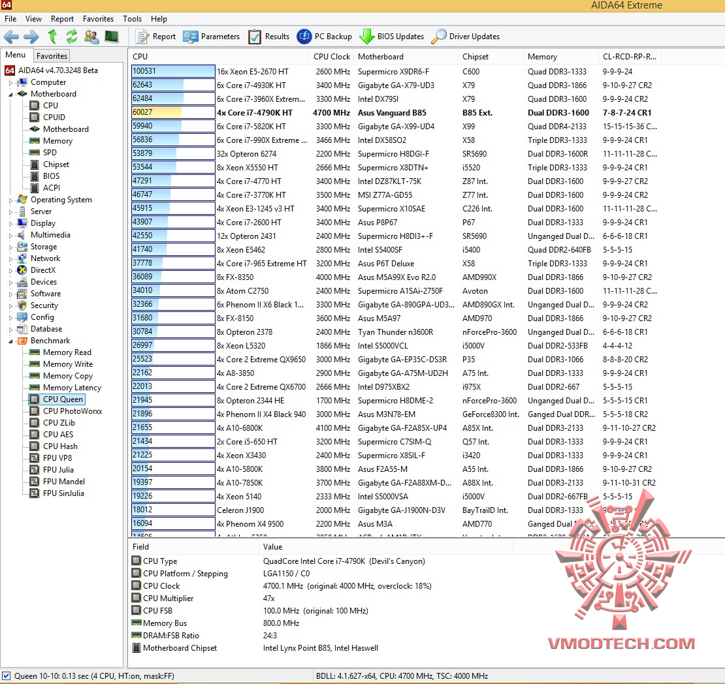The image size is (725, 684).
Task: Expand the Multimedia tree node
Action: click(x=10, y=235)
